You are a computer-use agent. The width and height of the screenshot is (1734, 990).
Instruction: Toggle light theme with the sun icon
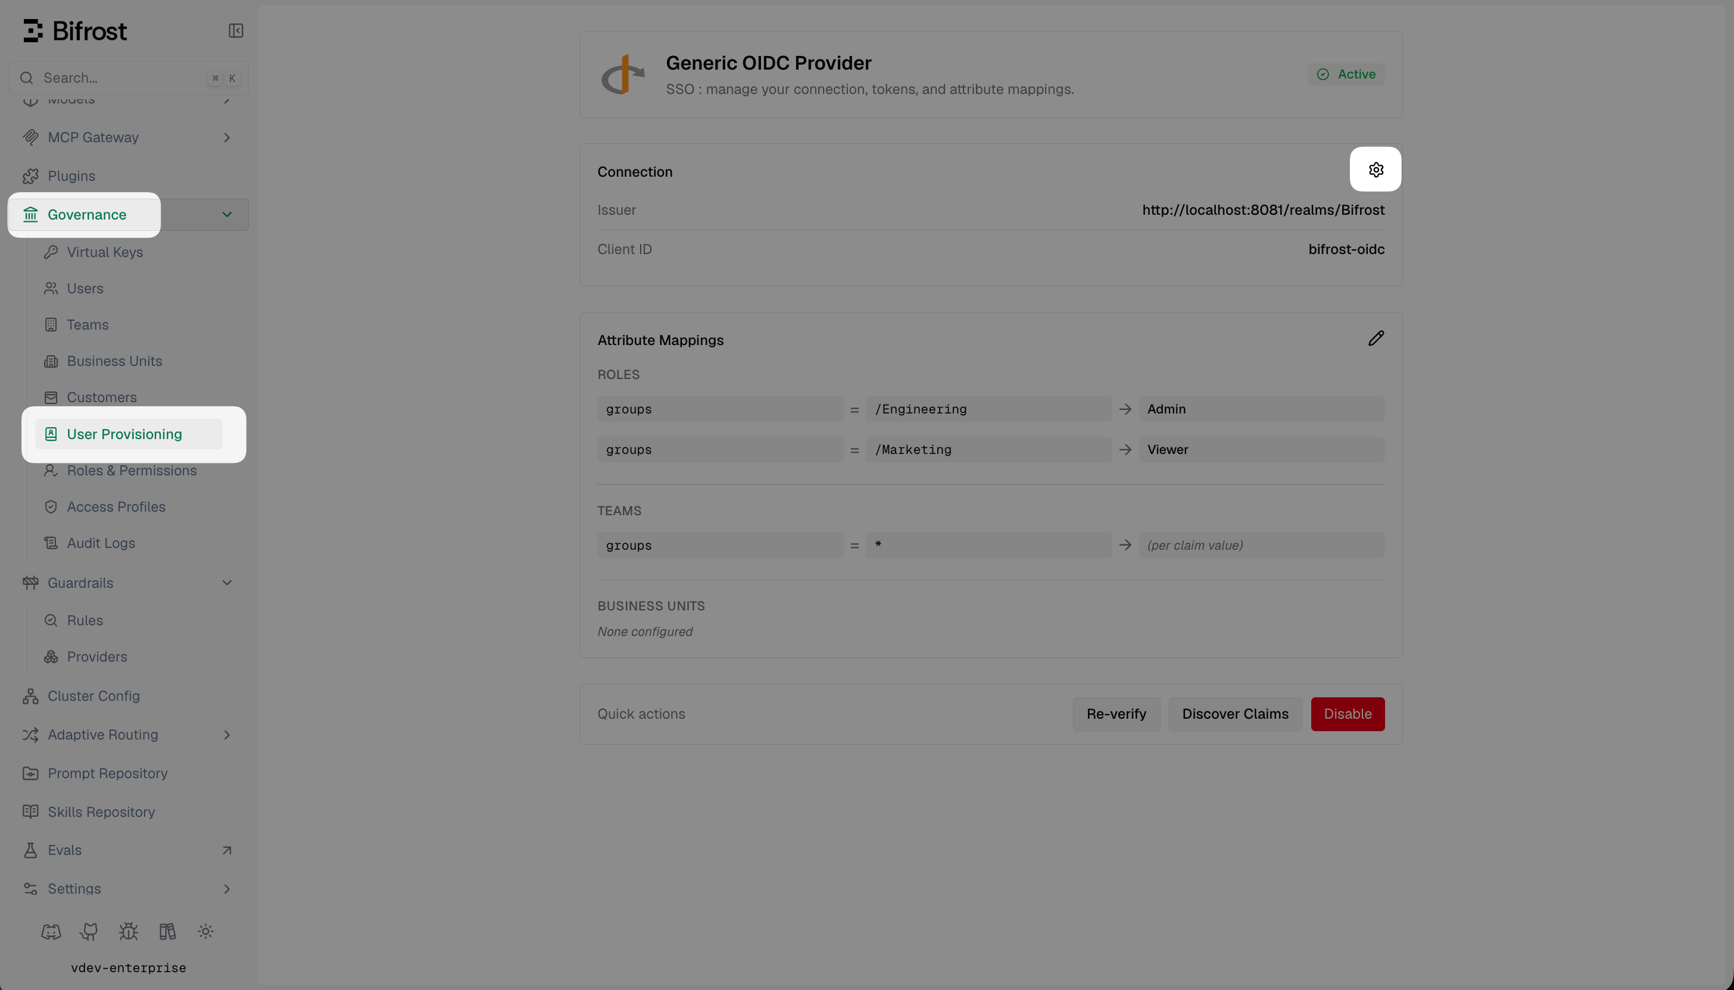205,932
